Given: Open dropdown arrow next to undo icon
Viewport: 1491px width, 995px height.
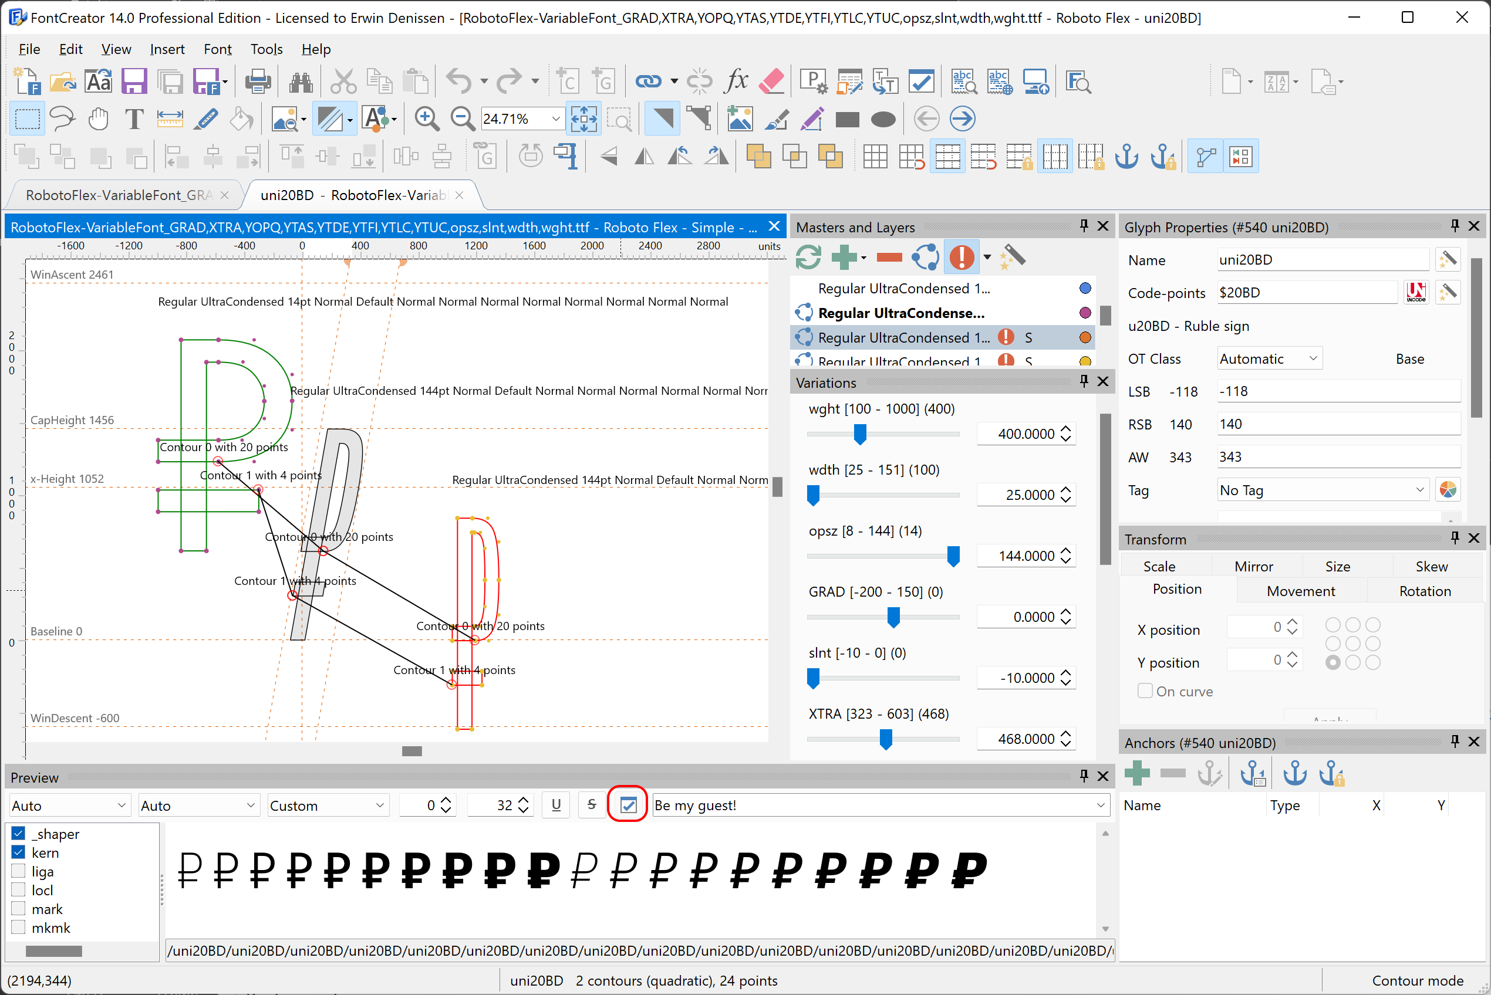Looking at the screenshot, I should click(484, 82).
